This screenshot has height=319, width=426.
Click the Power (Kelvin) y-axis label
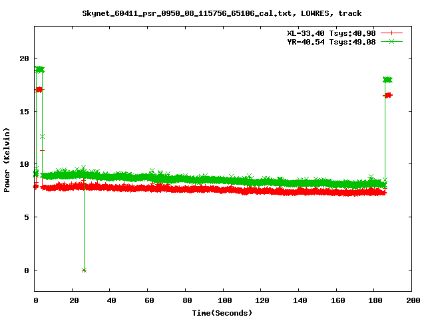[7, 160]
